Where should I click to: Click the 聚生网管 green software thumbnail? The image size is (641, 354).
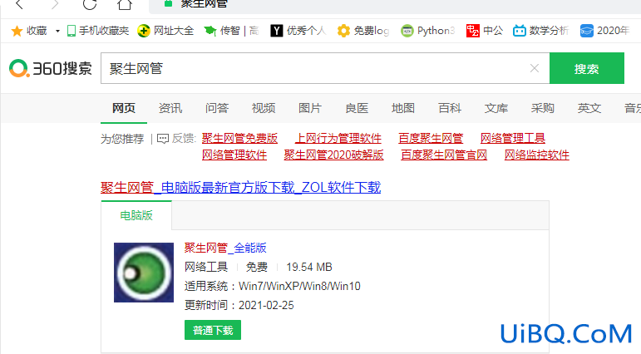pyautogui.click(x=144, y=273)
